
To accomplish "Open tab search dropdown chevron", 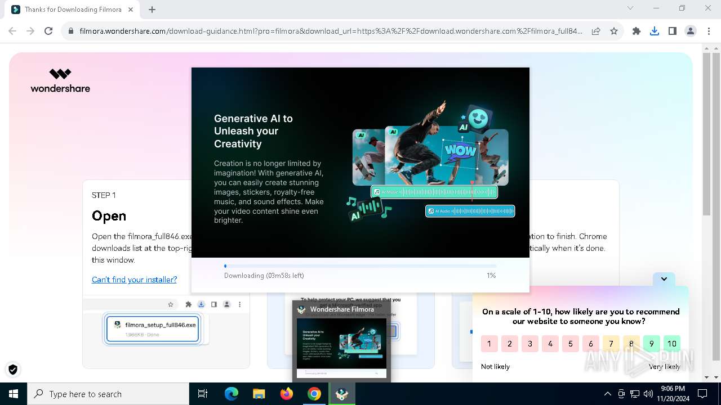I will [x=630, y=8].
